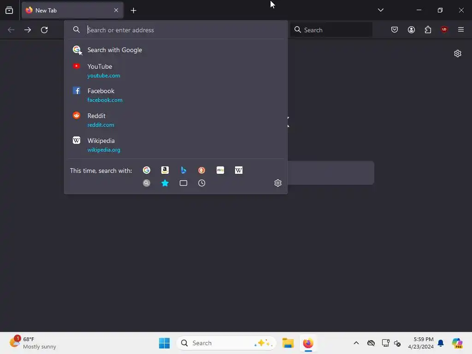Open search settings via the dropdown gear
This screenshot has width=472, height=354.
click(x=278, y=183)
